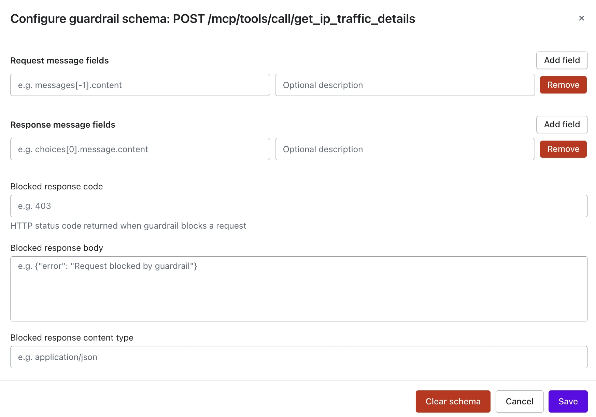Focus the request field Optional description box
This screenshot has width=596, height=417.
[x=405, y=85]
